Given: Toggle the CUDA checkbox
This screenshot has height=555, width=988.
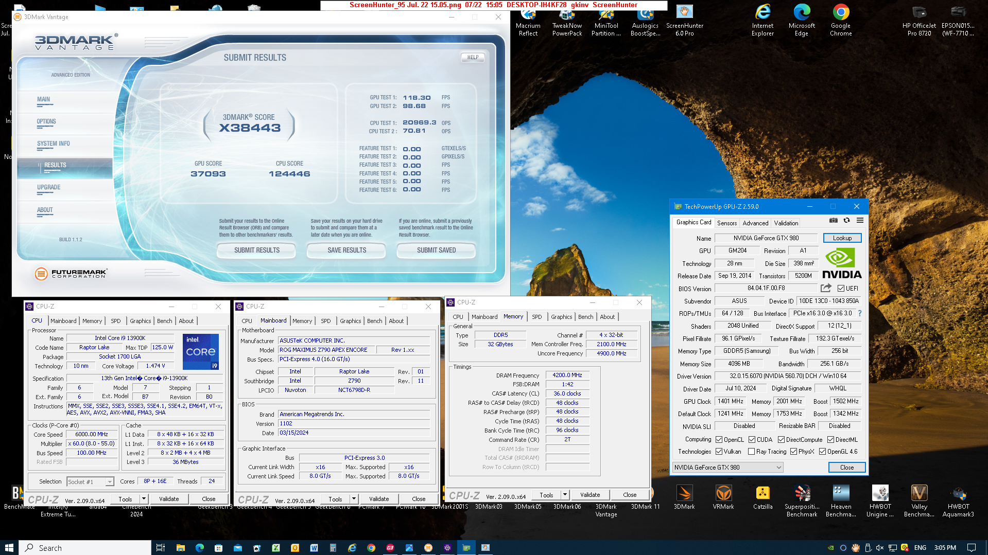Looking at the screenshot, I should click(752, 440).
